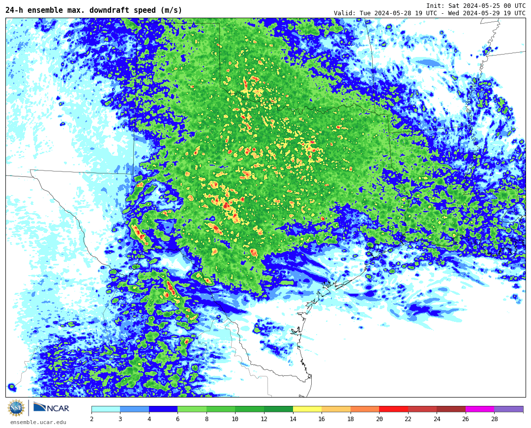Open the ensemble.ucar.edu link text
531x428 pixels.
tap(38, 422)
